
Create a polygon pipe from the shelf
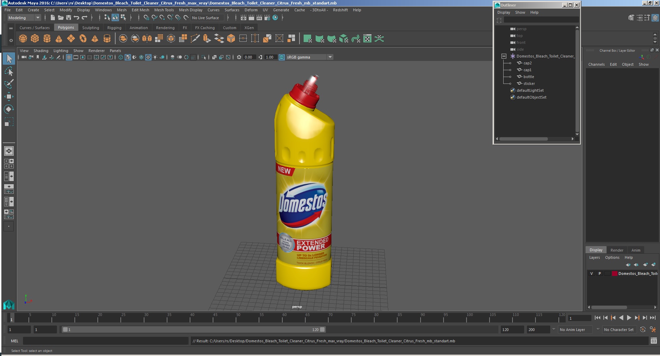coord(107,39)
